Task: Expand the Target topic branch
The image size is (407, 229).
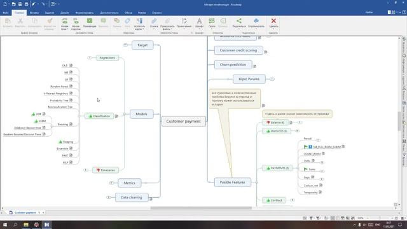Action: [x=125, y=45]
